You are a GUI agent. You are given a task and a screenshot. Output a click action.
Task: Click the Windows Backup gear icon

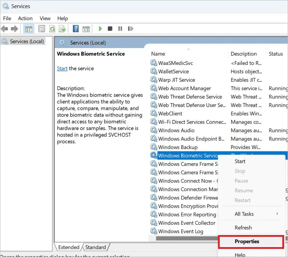pos(154,147)
